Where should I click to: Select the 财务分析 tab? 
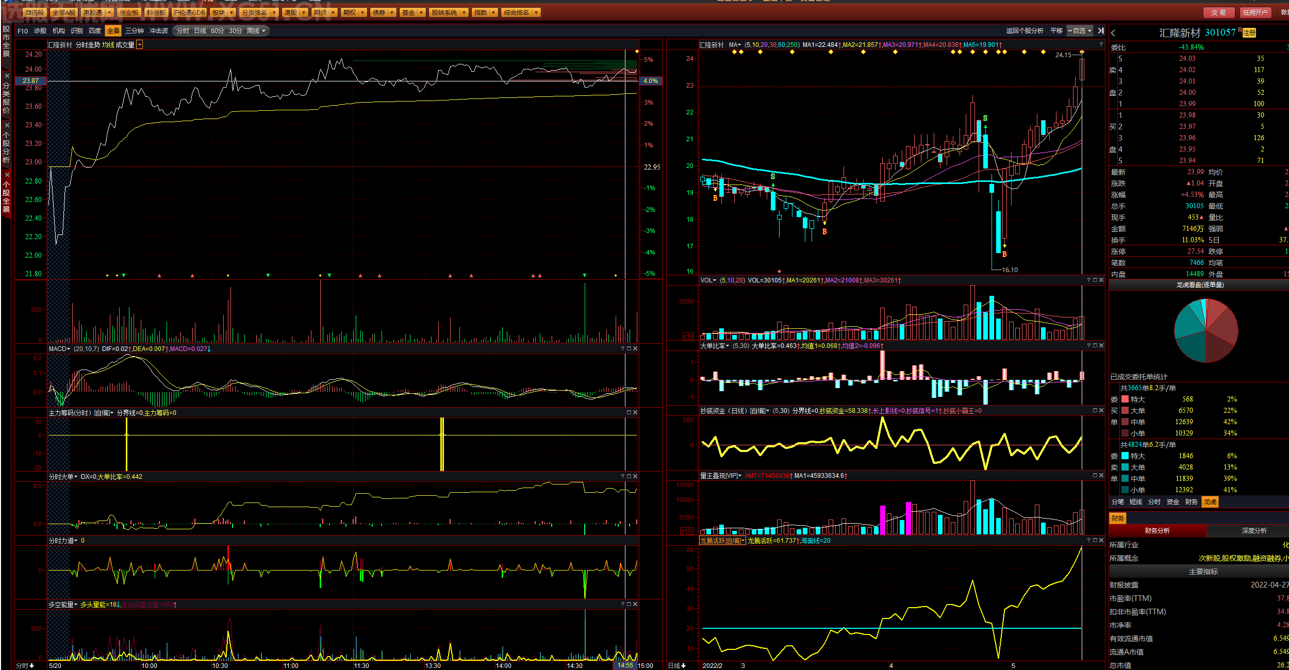[x=1158, y=531]
